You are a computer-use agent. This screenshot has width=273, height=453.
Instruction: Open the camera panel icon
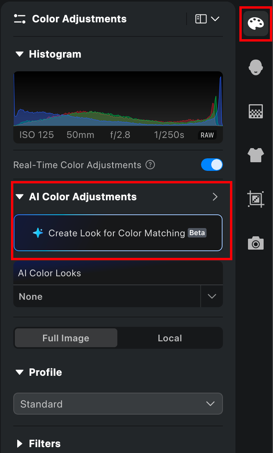click(256, 243)
